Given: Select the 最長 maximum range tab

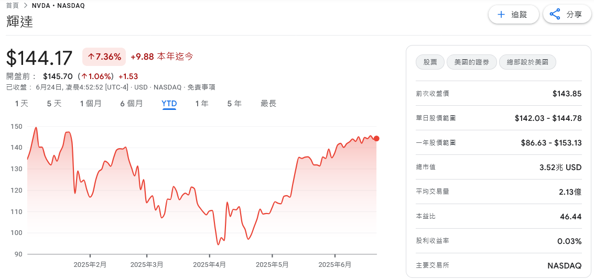Looking at the screenshot, I should 268,103.
